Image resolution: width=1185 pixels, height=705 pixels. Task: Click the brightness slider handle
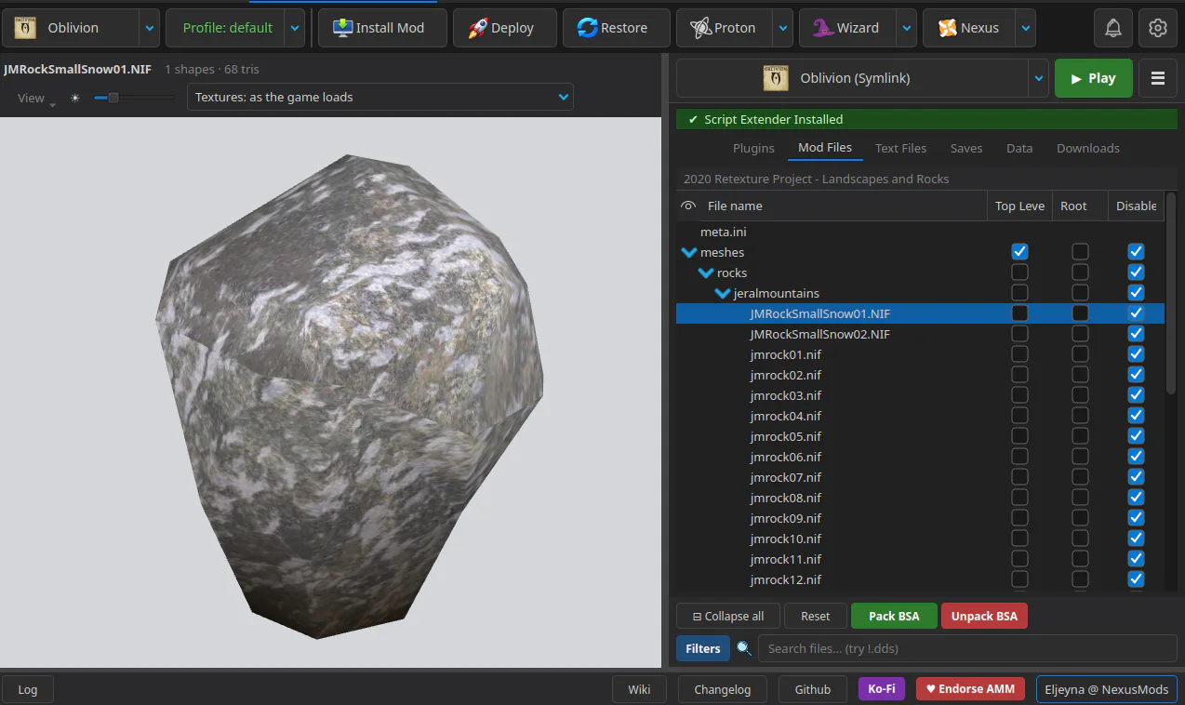[x=113, y=98]
